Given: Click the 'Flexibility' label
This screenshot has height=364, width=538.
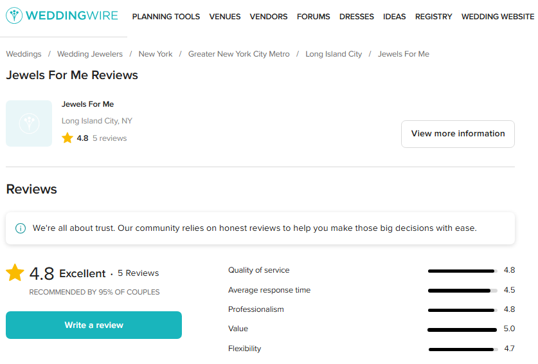Looking at the screenshot, I should click(x=245, y=349).
